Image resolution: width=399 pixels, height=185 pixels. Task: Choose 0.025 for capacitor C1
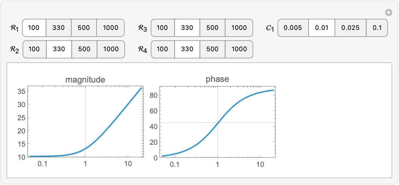[350, 28]
